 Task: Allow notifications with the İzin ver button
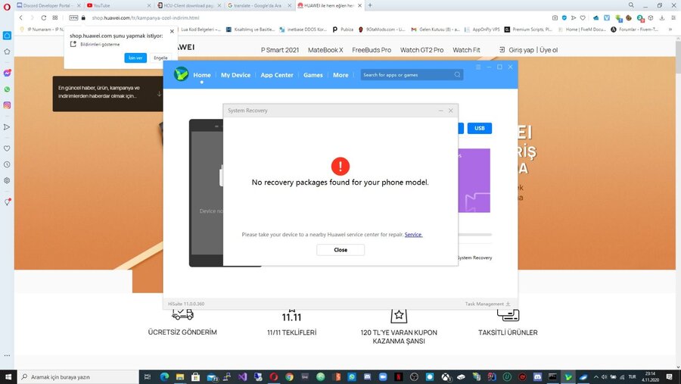tap(135, 58)
